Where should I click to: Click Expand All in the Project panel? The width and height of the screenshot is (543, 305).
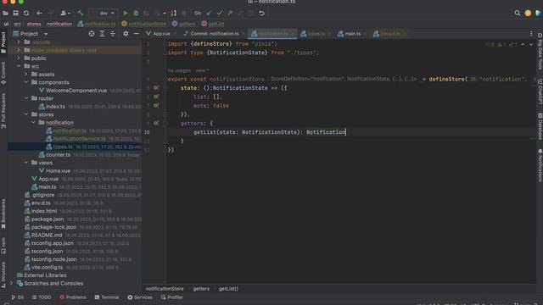(102, 34)
